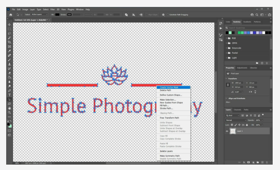The image size is (280, 170).
Task: Expand the RGB swatch folder
Action: click(x=226, y=38)
